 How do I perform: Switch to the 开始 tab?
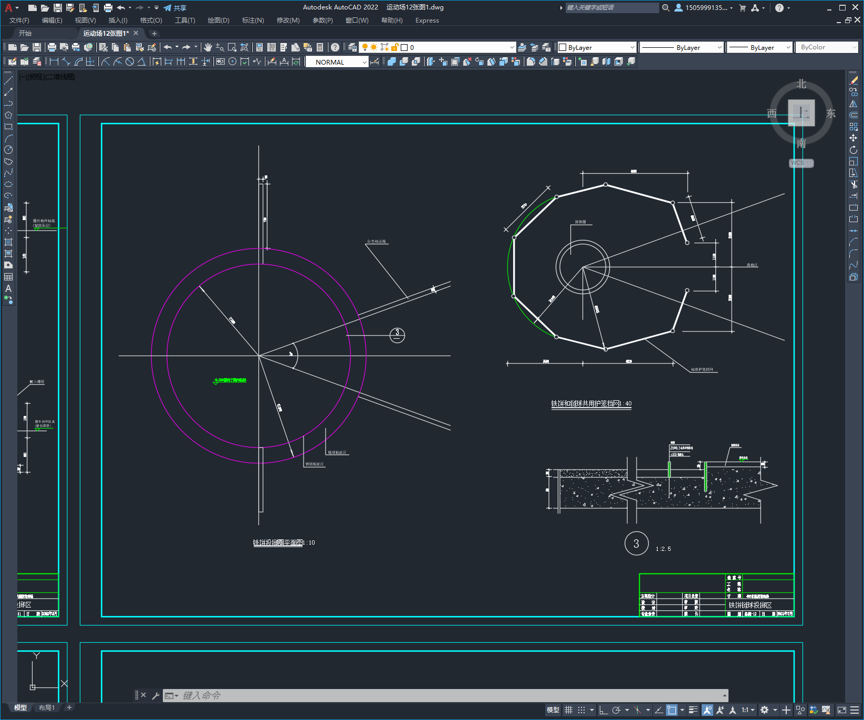pos(25,33)
